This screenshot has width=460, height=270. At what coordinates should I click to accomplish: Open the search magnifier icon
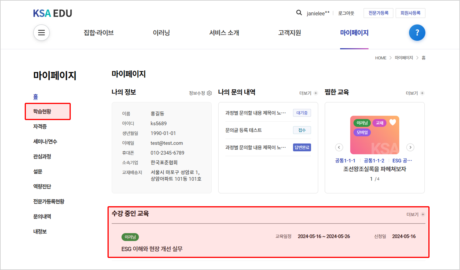point(299,13)
